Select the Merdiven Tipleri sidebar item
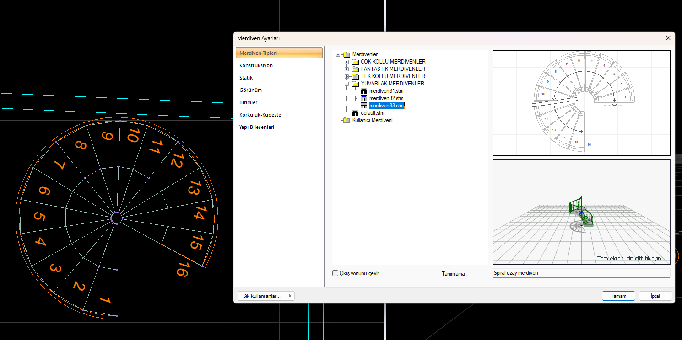 click(280, 53)
